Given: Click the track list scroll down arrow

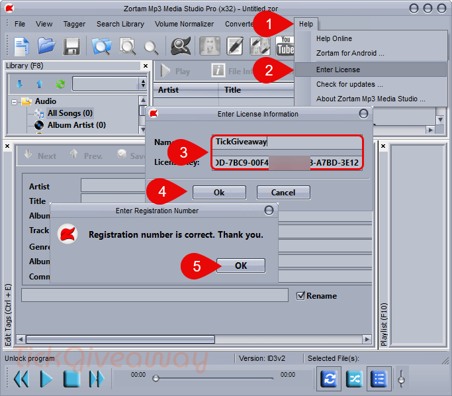Looking at the screenshot, I should [440, 119].
